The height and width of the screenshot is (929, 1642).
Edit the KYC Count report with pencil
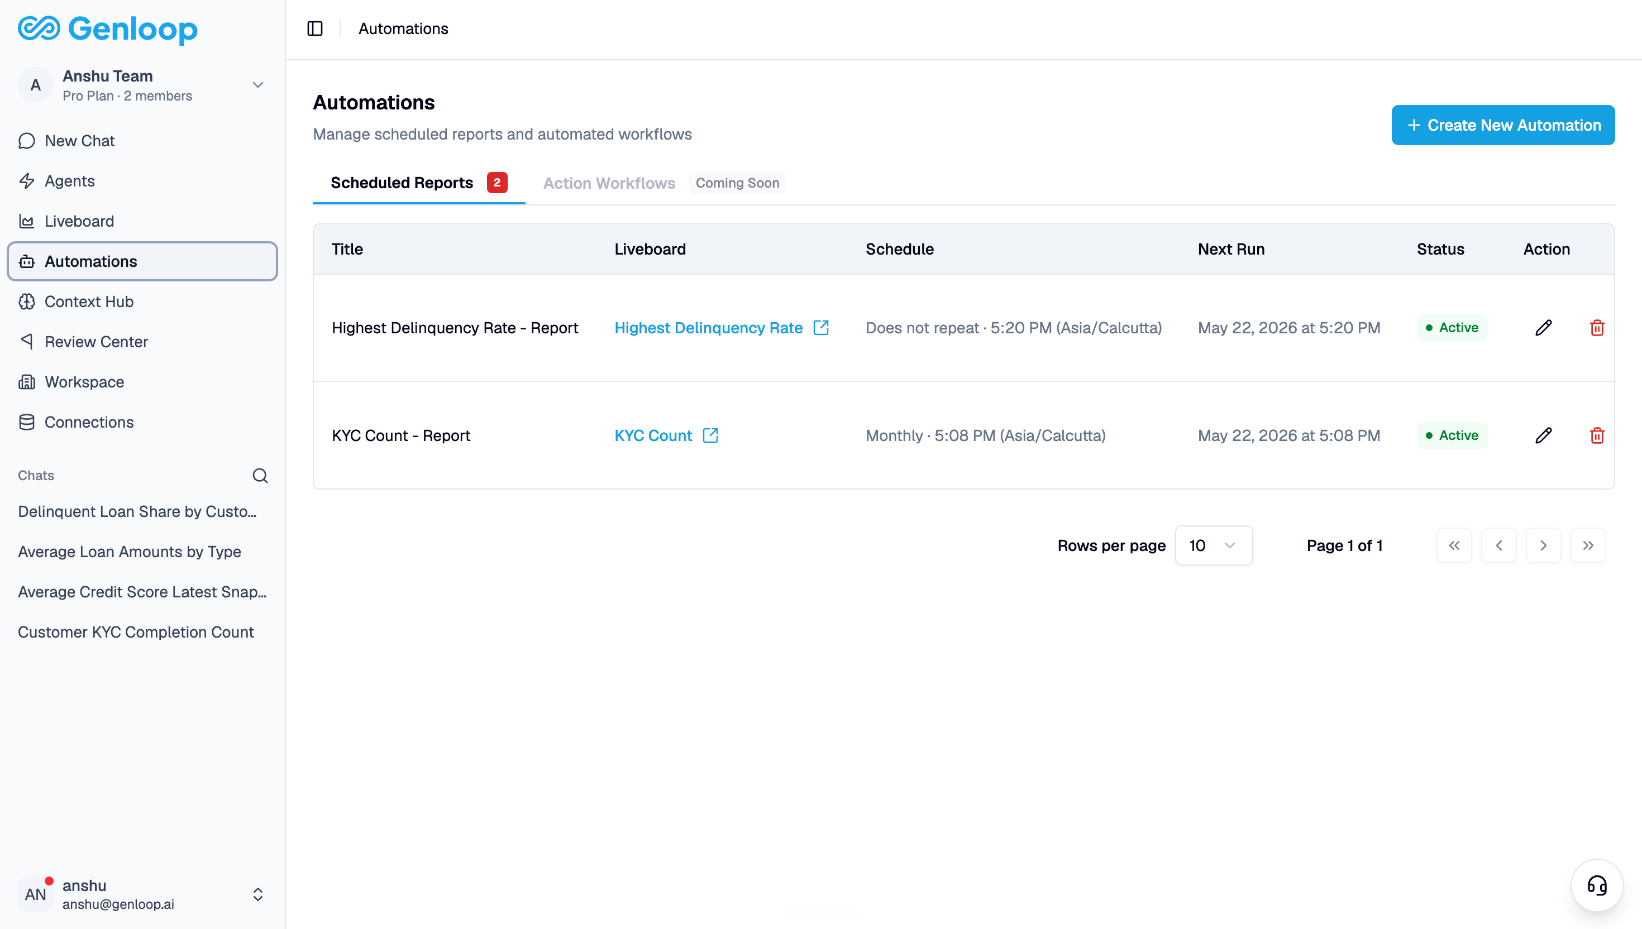(1543, 436)
